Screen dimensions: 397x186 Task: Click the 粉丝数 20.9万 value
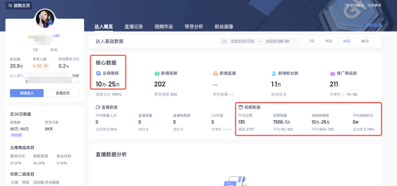[x=16, y=67]
